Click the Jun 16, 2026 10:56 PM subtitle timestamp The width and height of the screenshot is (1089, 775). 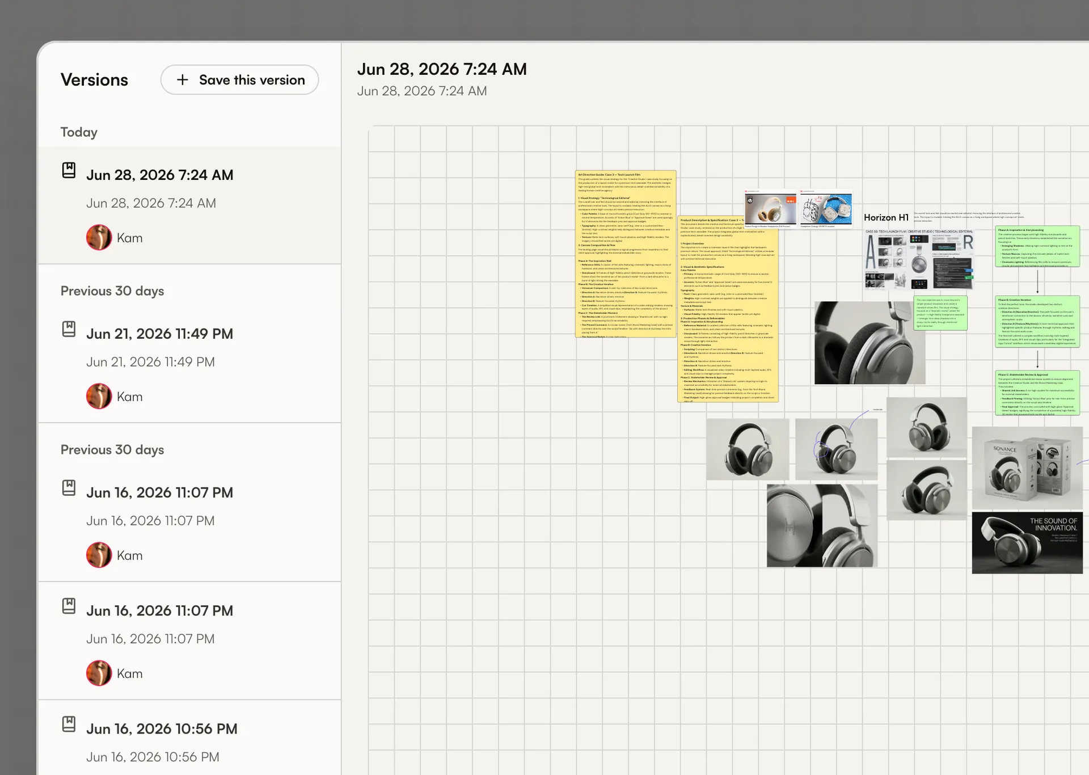pos(153,757)
